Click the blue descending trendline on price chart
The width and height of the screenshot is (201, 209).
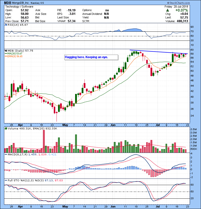159,52
